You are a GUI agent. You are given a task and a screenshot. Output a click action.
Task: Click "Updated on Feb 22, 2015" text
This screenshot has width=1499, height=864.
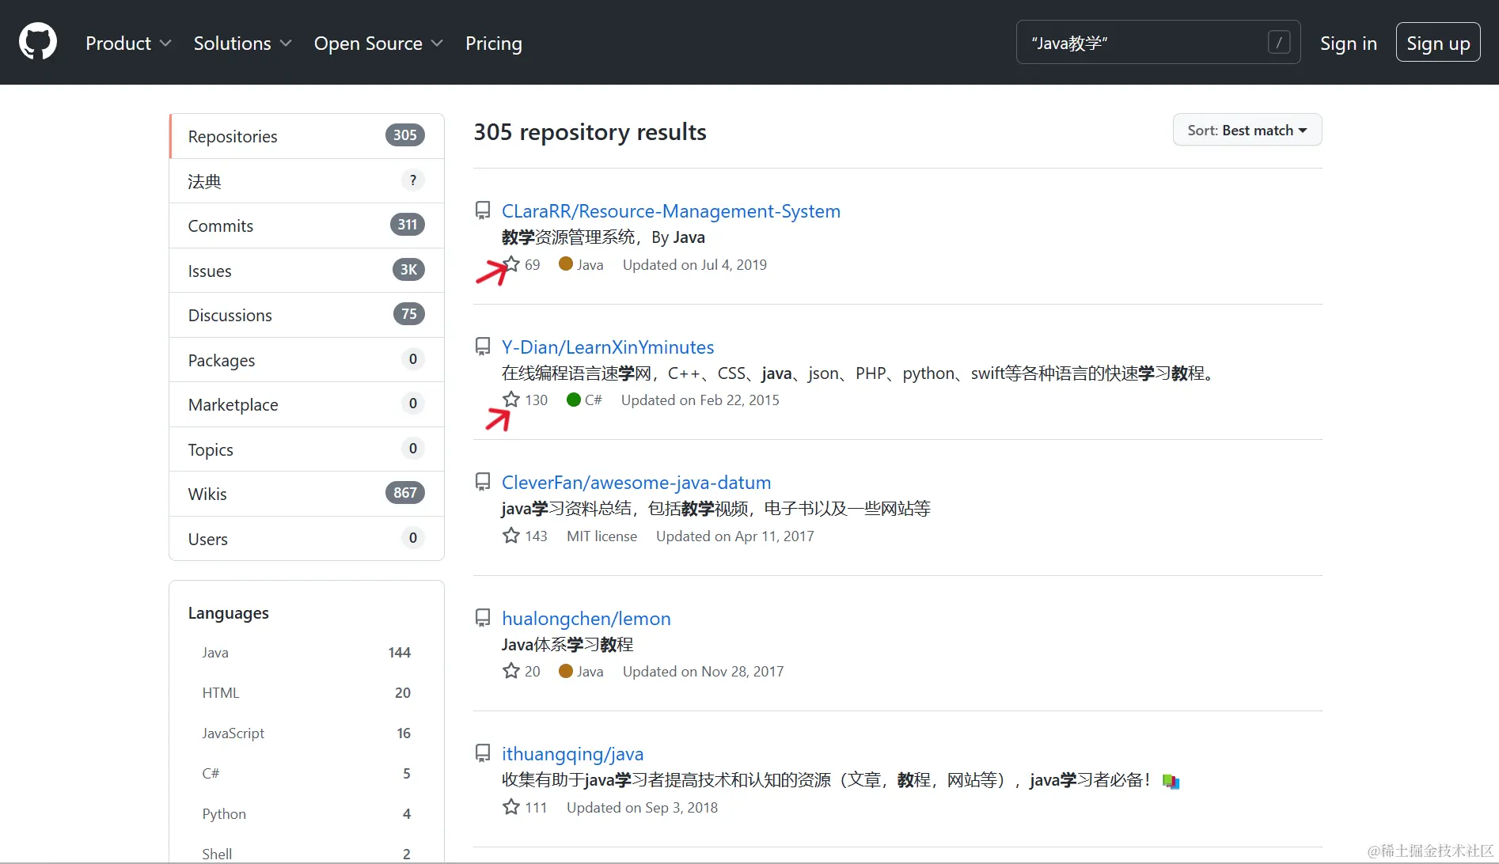(700, 400)
